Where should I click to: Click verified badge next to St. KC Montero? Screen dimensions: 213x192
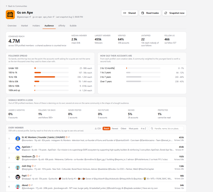coord(66,137)
